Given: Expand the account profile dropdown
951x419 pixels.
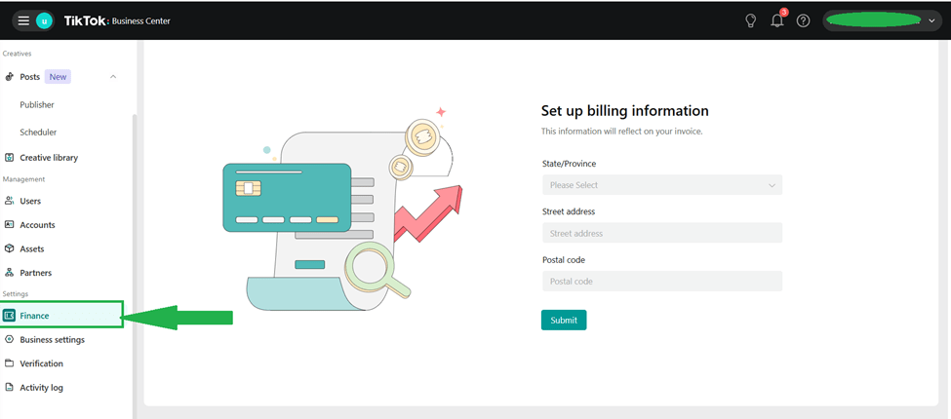Looking at the screenshot, I should (x=931, y=20).
